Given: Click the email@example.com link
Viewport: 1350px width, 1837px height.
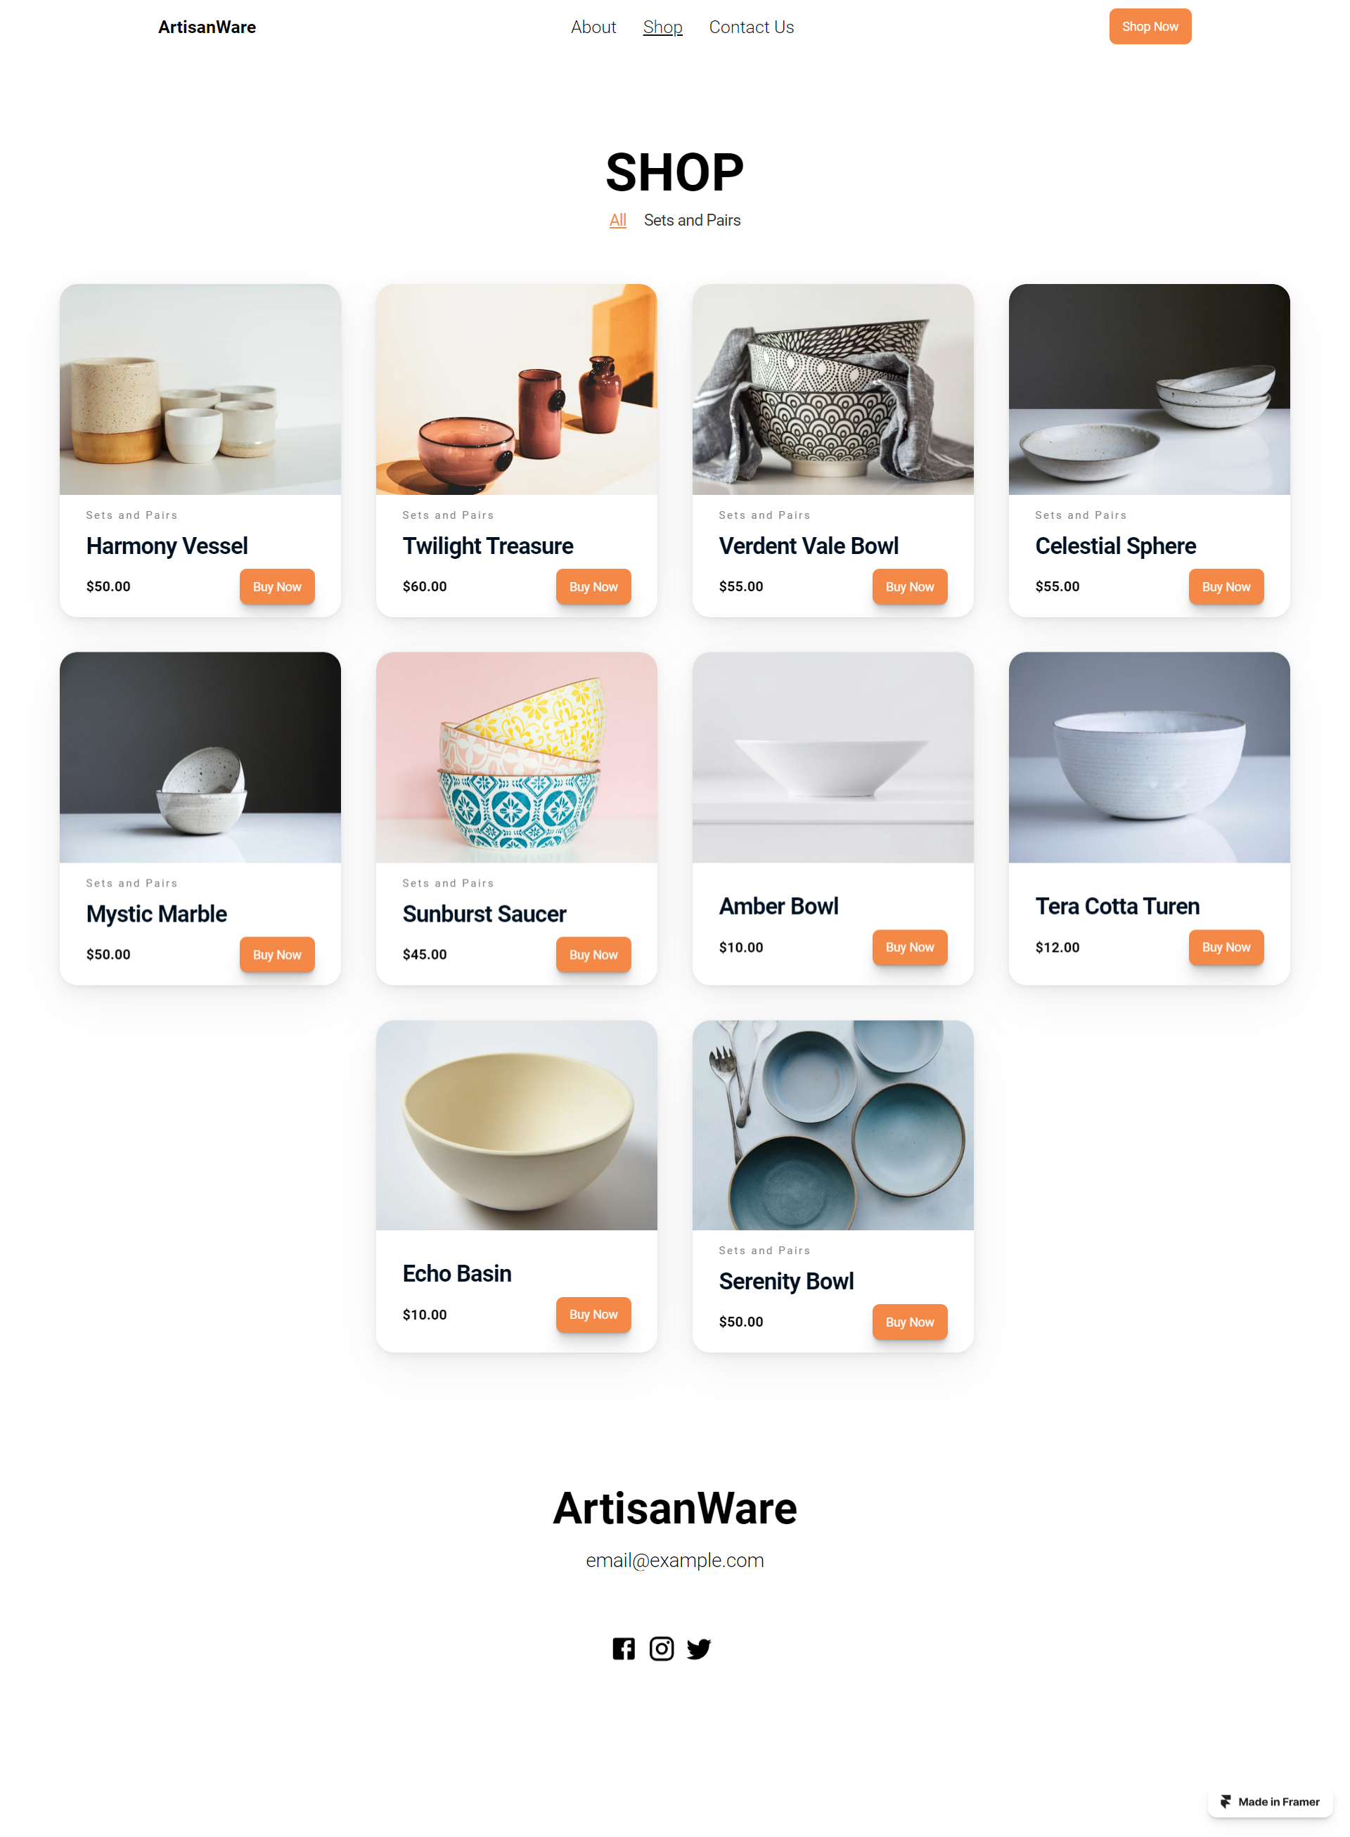Looking at the screenshot, I should (674, 1560).
